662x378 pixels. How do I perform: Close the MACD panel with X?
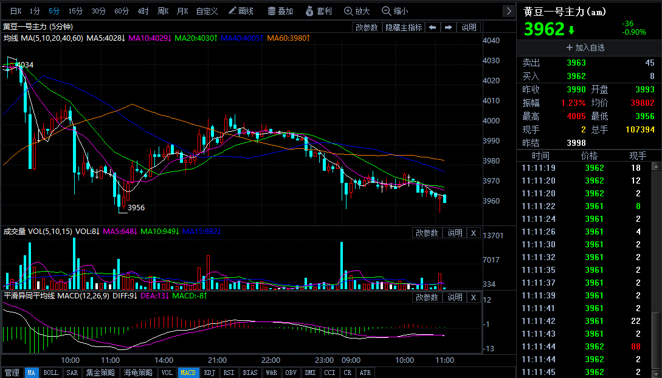click(474, 297)
